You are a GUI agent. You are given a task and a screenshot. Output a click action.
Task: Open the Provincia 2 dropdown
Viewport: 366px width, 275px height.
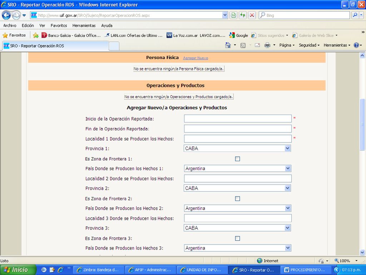(237, 188)
